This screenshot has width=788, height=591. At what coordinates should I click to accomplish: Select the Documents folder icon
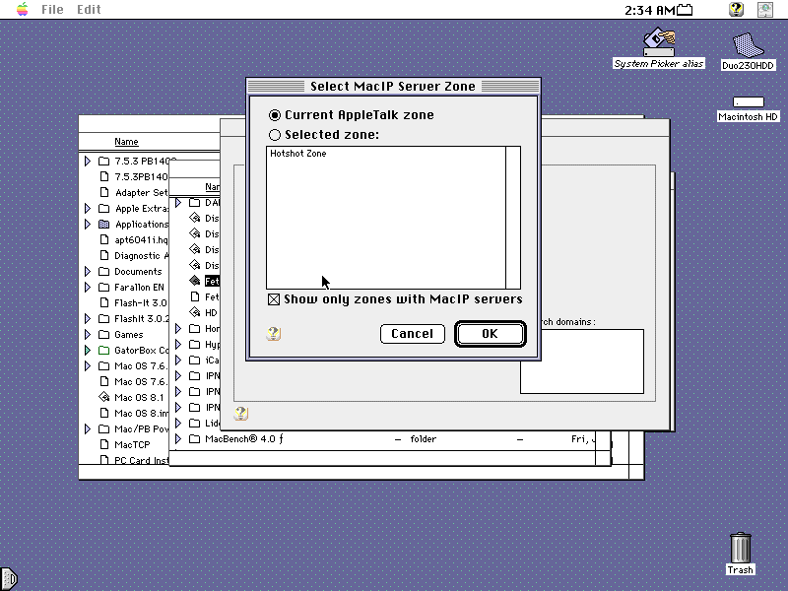pyautogui.click(x=104, y=272)
